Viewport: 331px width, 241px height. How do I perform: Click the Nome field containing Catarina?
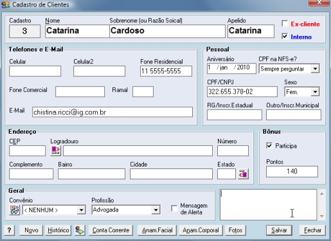coord(77,31)
